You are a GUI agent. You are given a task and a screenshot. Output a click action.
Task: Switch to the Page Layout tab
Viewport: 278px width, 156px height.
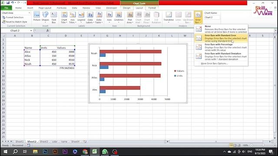pos(45,8)
